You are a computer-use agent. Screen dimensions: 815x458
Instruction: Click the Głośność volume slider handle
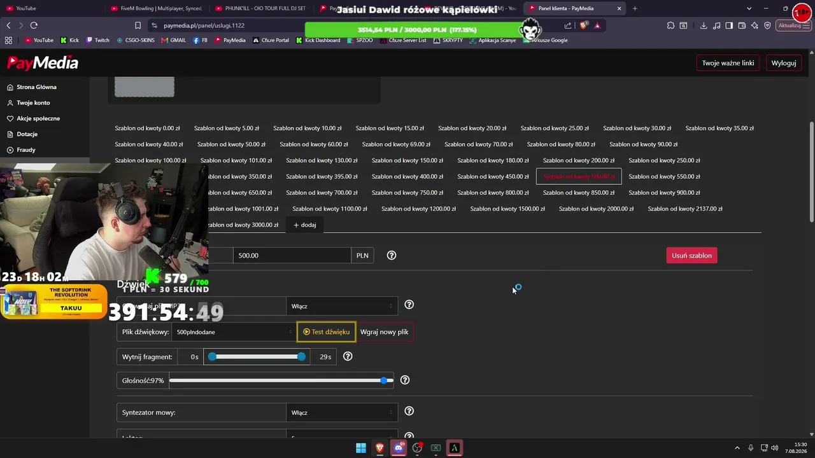coord(384,380)
